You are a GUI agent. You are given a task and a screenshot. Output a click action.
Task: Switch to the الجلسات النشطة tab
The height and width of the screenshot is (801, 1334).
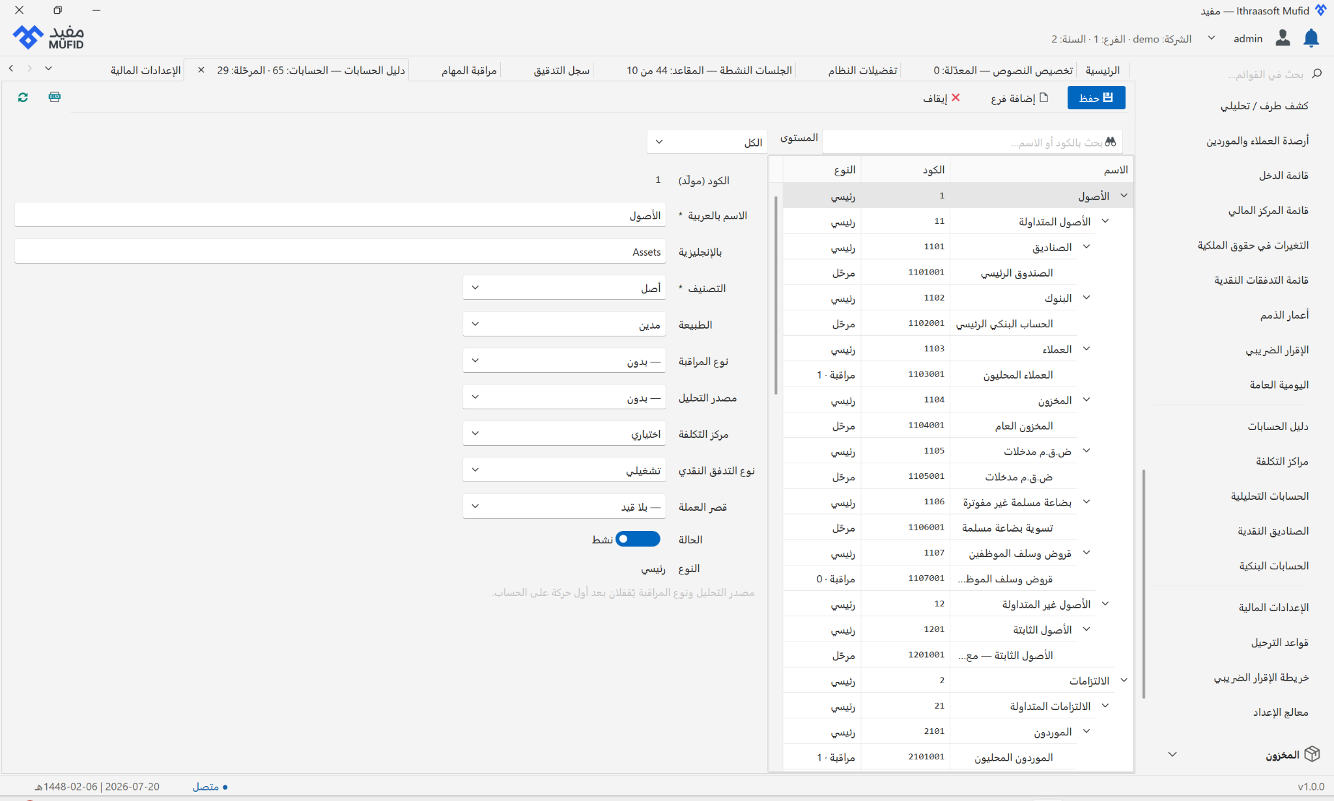click(x=709, y=70)
